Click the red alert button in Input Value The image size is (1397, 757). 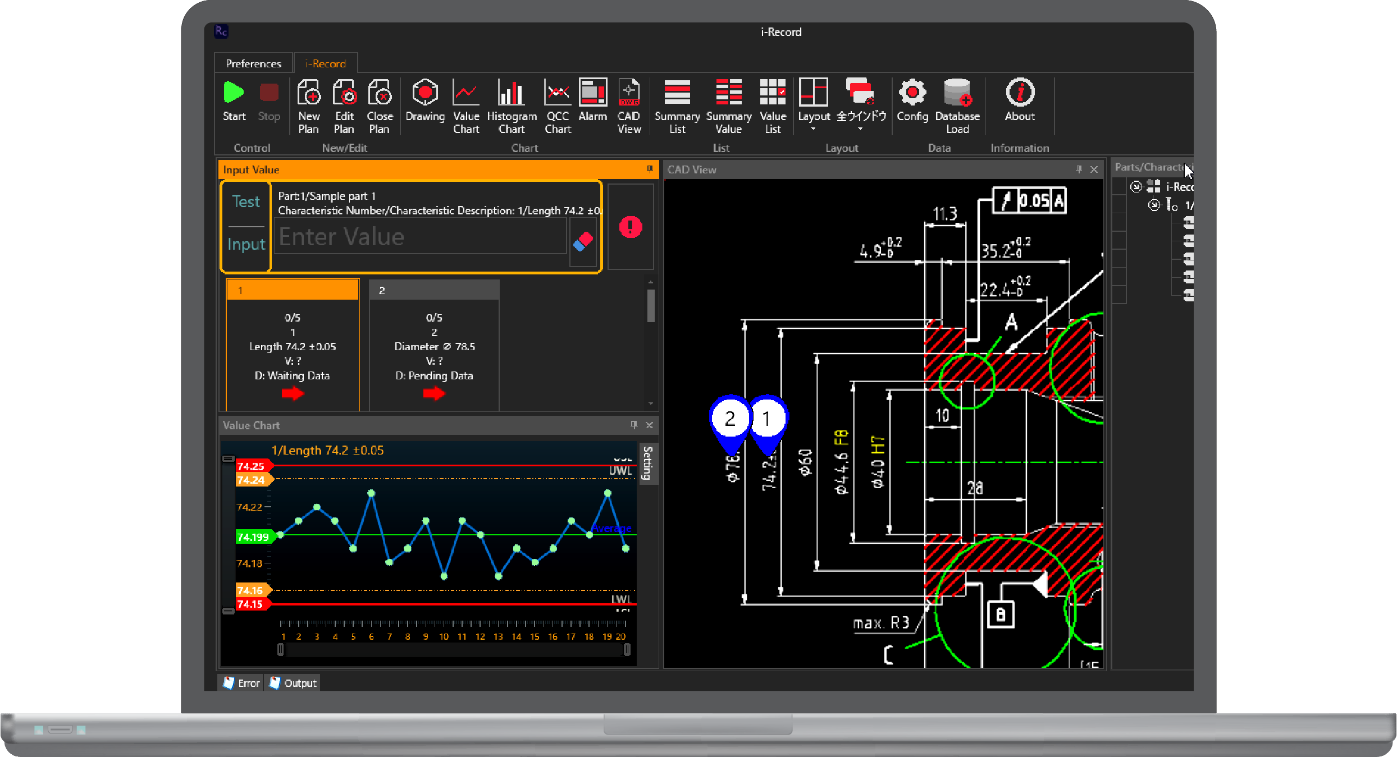pos(631,227)
